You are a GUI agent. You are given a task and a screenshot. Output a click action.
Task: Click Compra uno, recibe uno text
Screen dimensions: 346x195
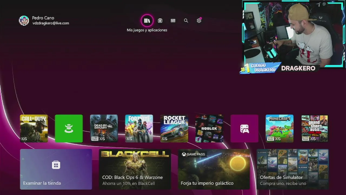pyautogui.click(x=283, y=184)
